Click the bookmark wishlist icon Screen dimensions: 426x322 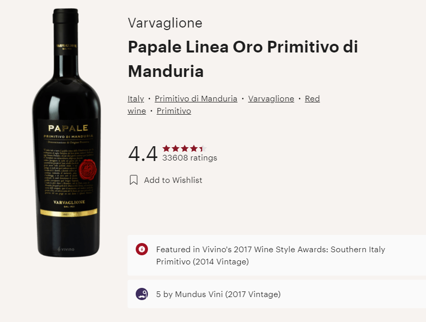pyautogui.click(x=133, y=180)
